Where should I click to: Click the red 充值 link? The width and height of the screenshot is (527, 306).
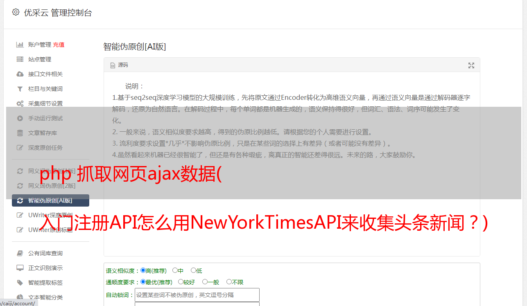tap(59, 45)
